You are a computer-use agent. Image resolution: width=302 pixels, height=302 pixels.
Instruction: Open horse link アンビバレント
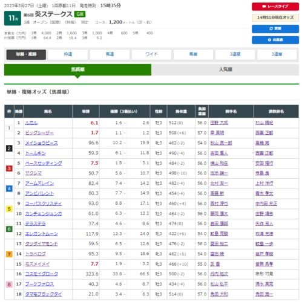pyautogui.click(x=39, y=193)
